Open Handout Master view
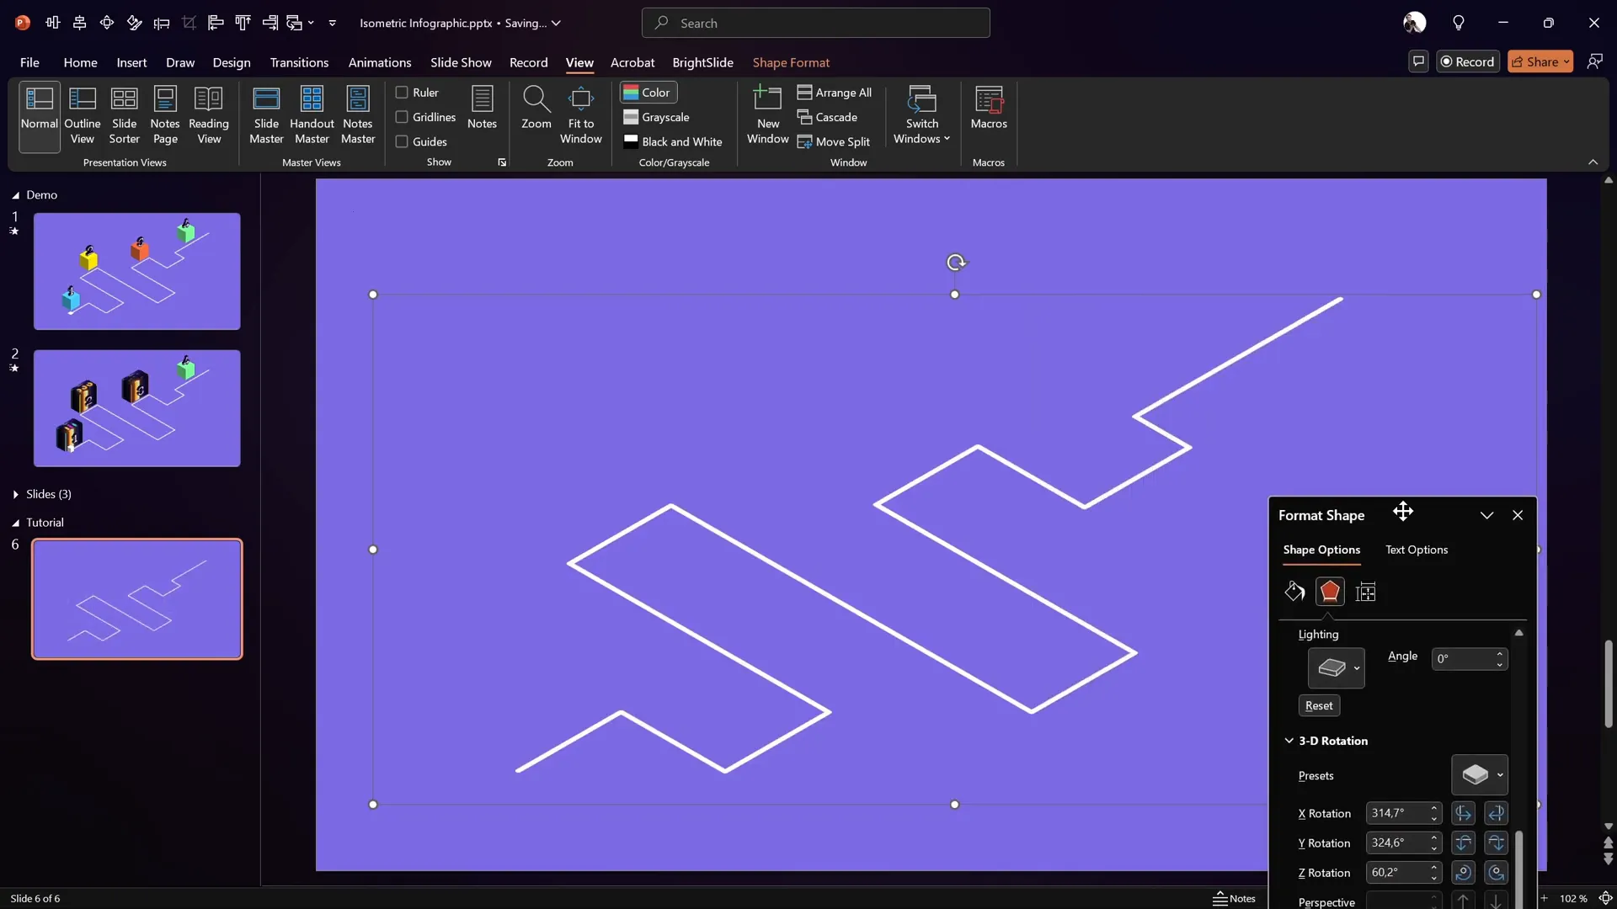 312,116
